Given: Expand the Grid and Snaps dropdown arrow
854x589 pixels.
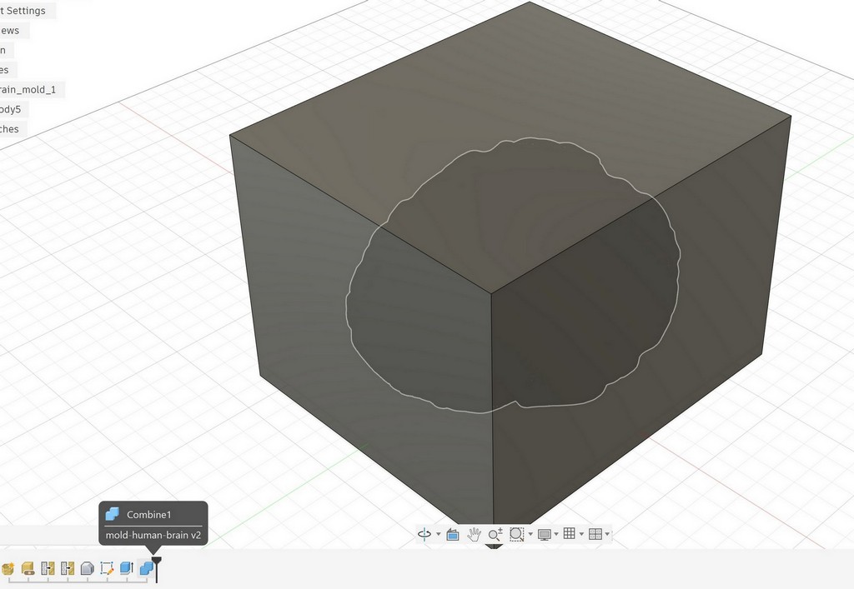Looking at the screenshot, I should click(581, 534).
